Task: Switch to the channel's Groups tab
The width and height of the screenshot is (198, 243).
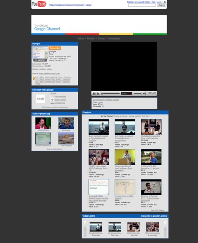Action: [102, 38]
